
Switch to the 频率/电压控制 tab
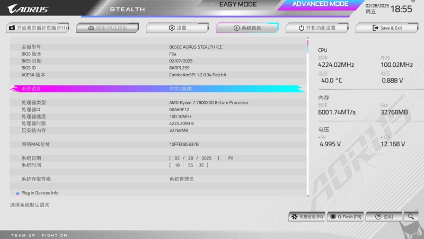[108, 28]
